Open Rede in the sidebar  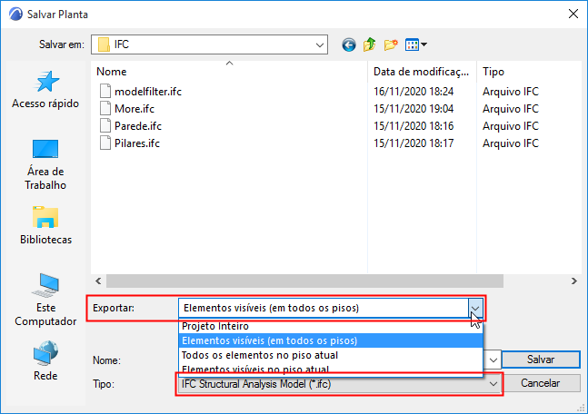(45, 360)
